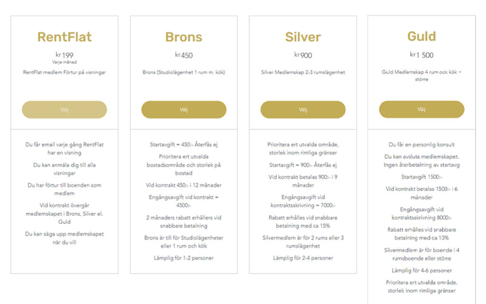Select the Guld membership Välj button
Image resolution: width=486 pixels, height=304 pixels.
pos(421,109)
